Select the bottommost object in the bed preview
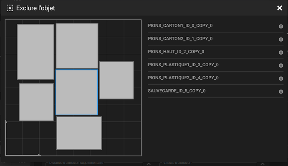The height and width of the screenshot is (166, 288). point(79,133)
